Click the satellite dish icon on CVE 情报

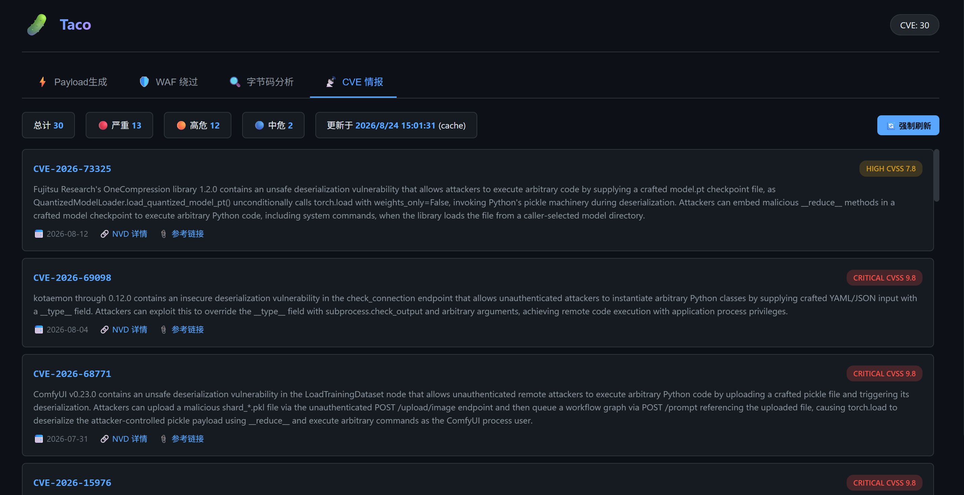[331, 82]
